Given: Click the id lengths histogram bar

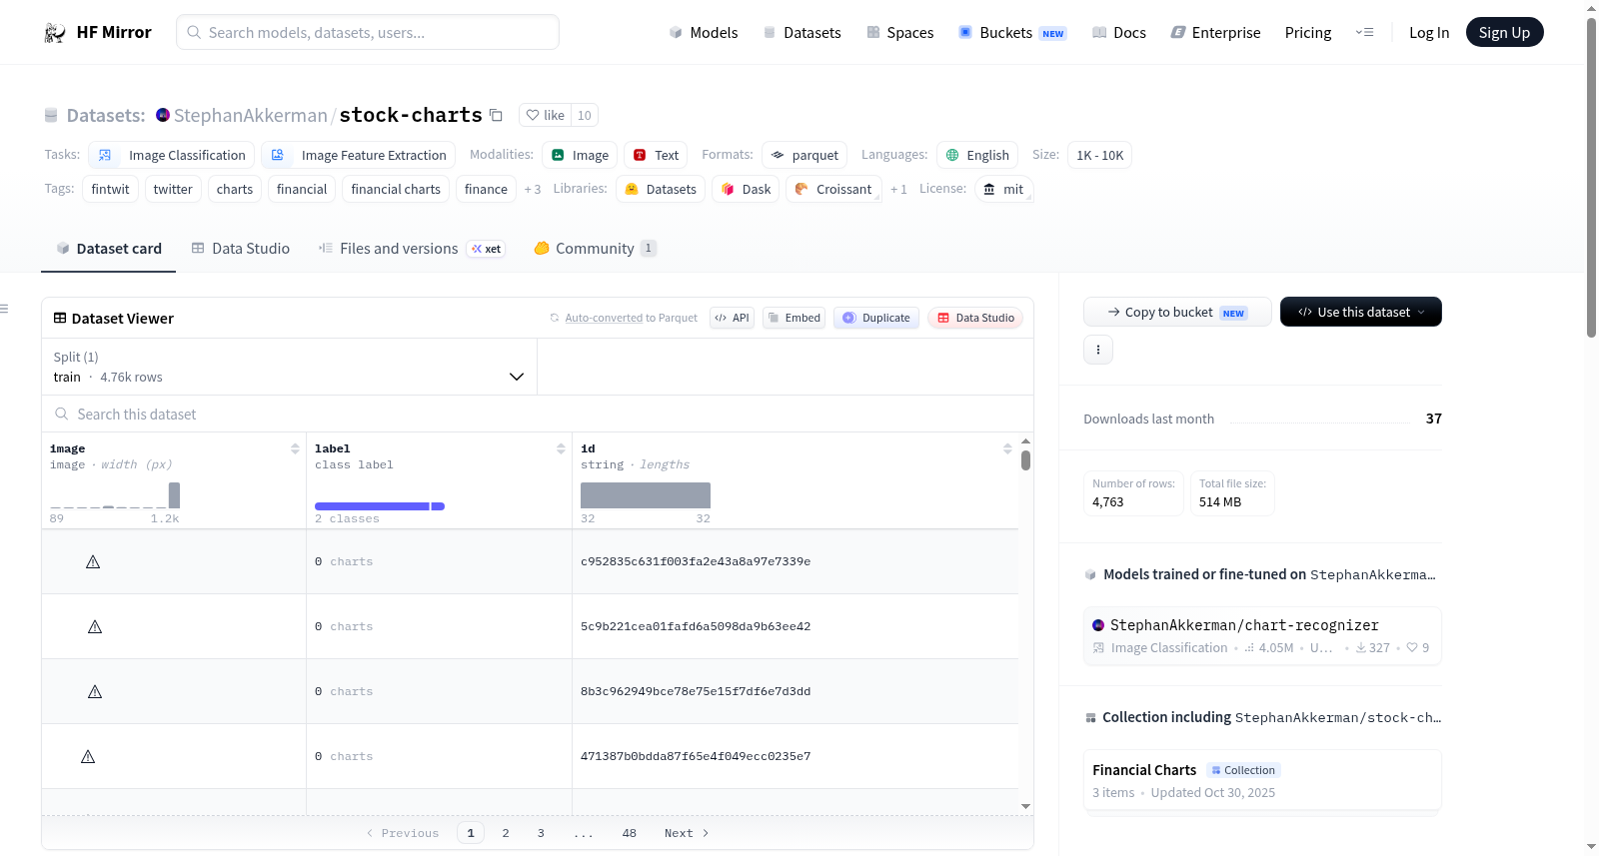Looking at the screenshot, I should [x=646, y=495].
